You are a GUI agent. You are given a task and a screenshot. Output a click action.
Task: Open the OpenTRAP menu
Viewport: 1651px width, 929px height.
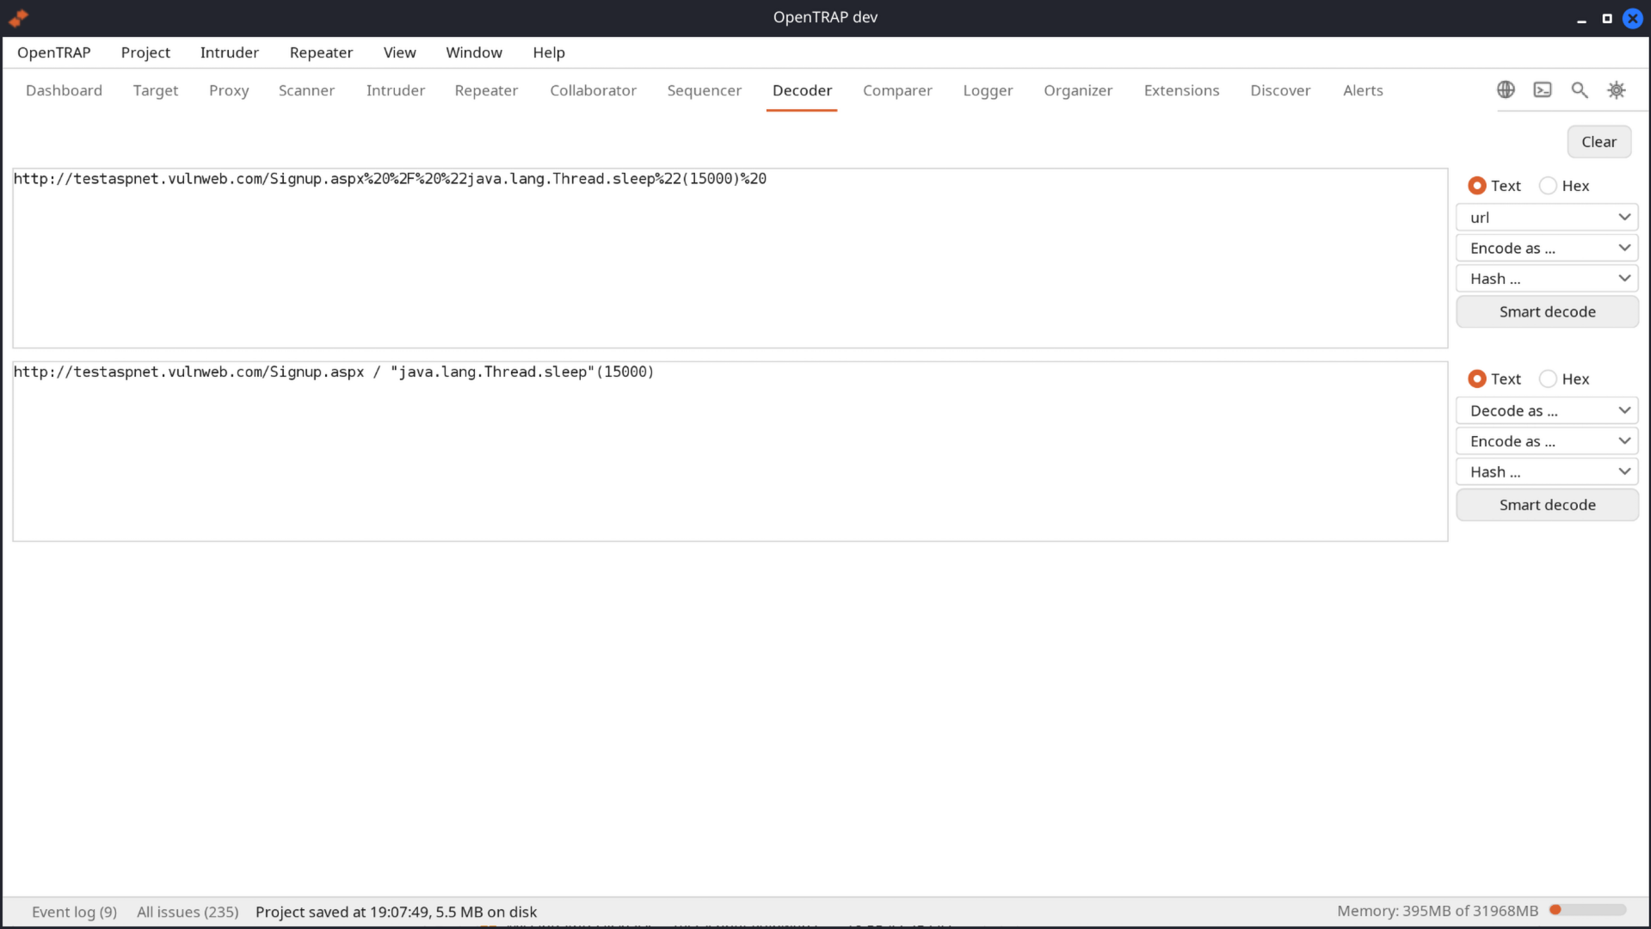pos(54,52)
